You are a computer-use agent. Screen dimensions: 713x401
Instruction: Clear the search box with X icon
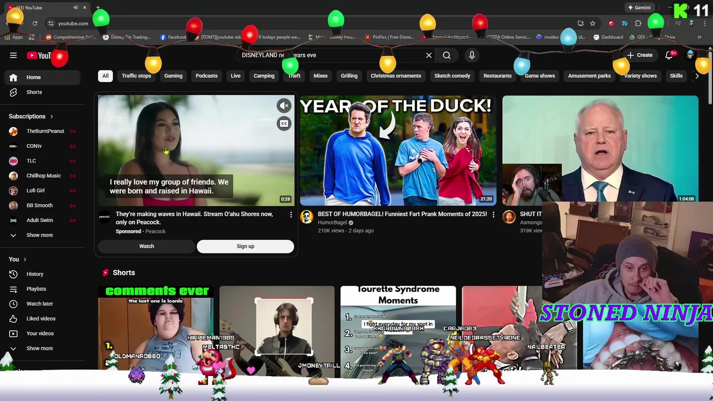coord(429,55)
